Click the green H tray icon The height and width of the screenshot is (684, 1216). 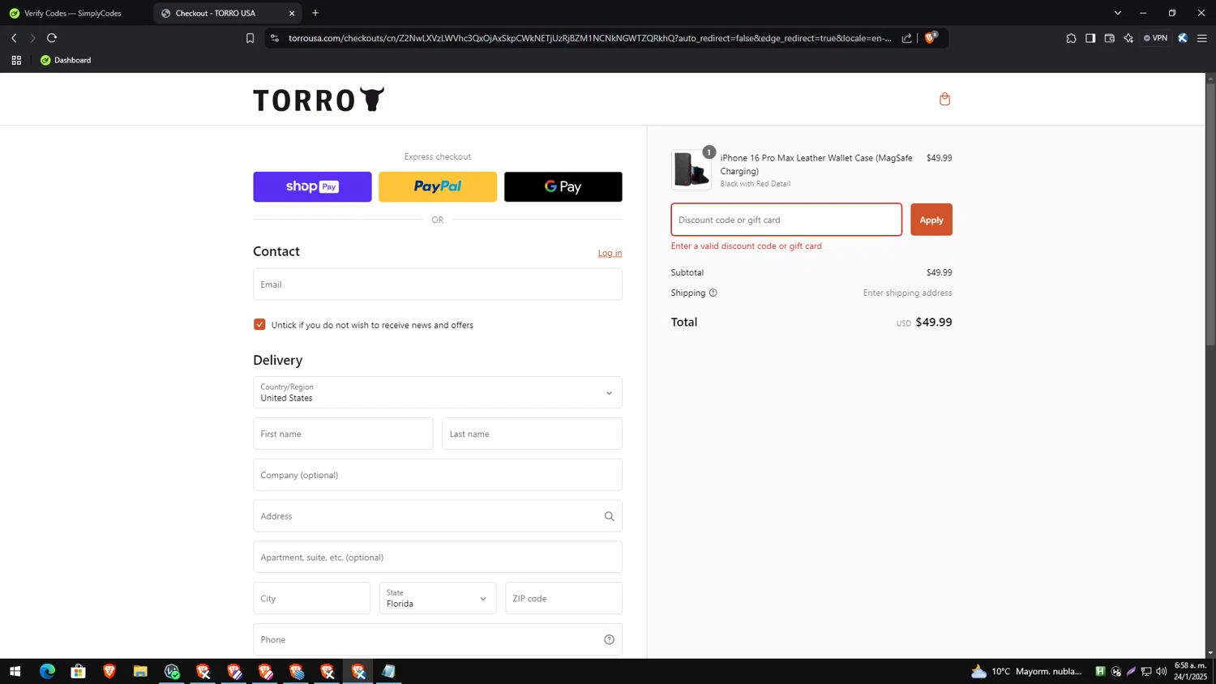[x=1100, y=671]
